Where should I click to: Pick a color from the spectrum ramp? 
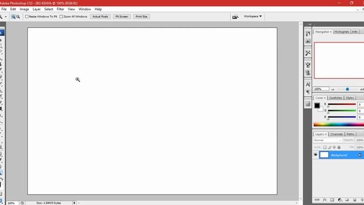pos(339,125)
